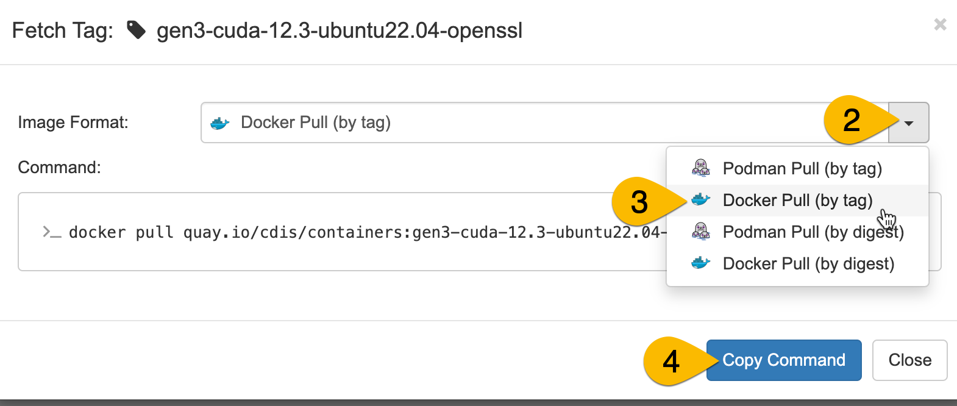This screenshot has height=406, width=957.
Task: Click the "Command:" label
Action: point(59,168)
